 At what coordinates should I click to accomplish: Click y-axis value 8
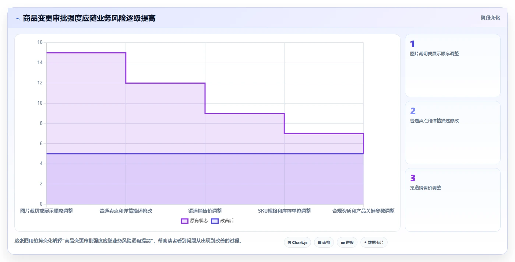point(41,123)
